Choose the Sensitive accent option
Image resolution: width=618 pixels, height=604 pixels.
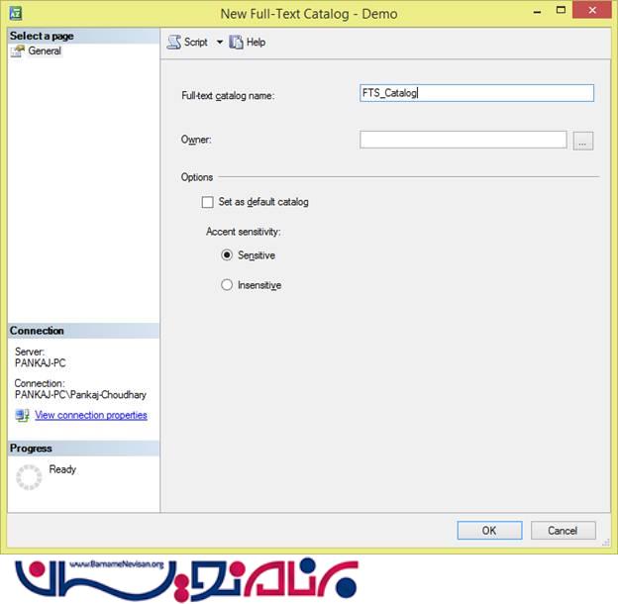pyautogui.click(x=227, y=255)
